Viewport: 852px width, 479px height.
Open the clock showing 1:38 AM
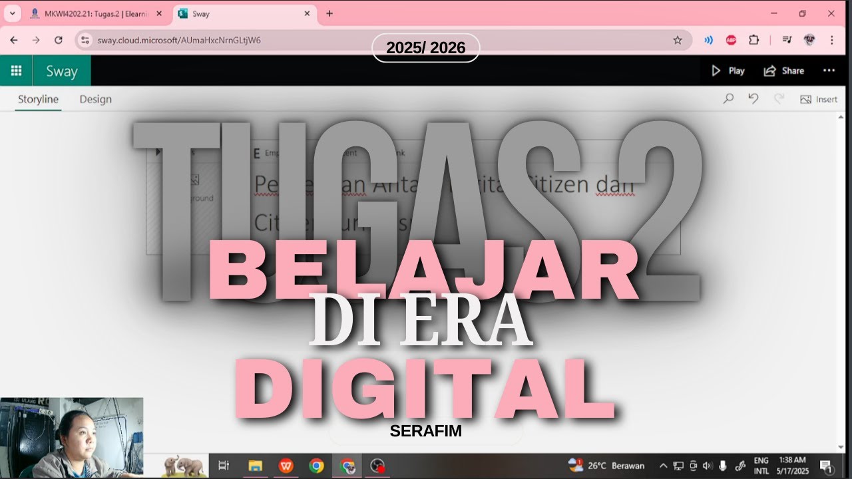(791, 466)
